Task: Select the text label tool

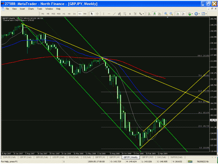Action: tap(135, 14)
